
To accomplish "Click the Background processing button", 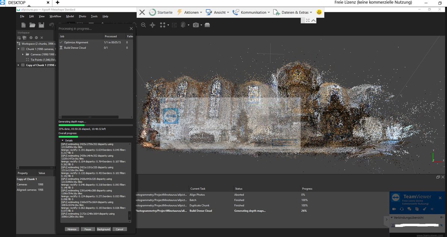I will click(104, 229).
